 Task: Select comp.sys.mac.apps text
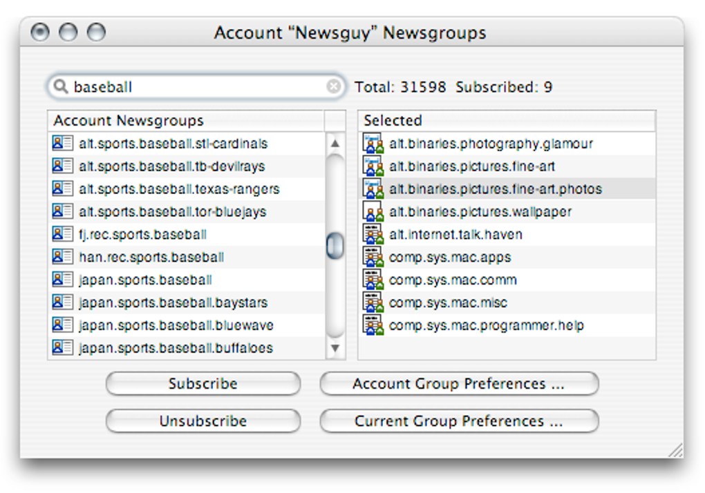coord(450,258)
